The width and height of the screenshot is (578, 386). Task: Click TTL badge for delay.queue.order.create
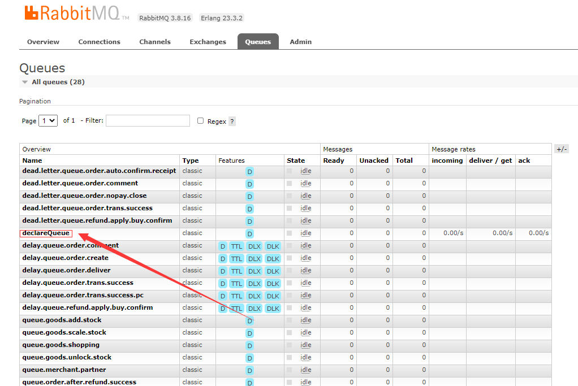click(236, 259)
